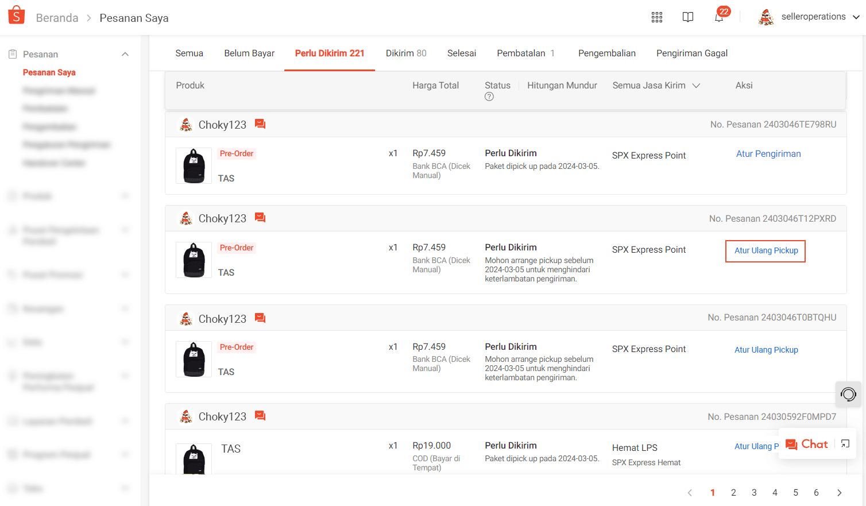Open the floating Chat button

click(x=807, y=444)
